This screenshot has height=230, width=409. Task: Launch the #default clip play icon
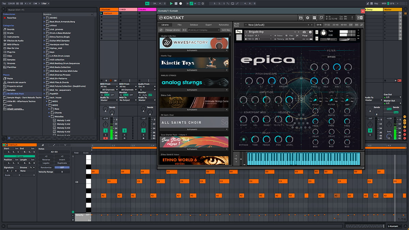(102, 14)
